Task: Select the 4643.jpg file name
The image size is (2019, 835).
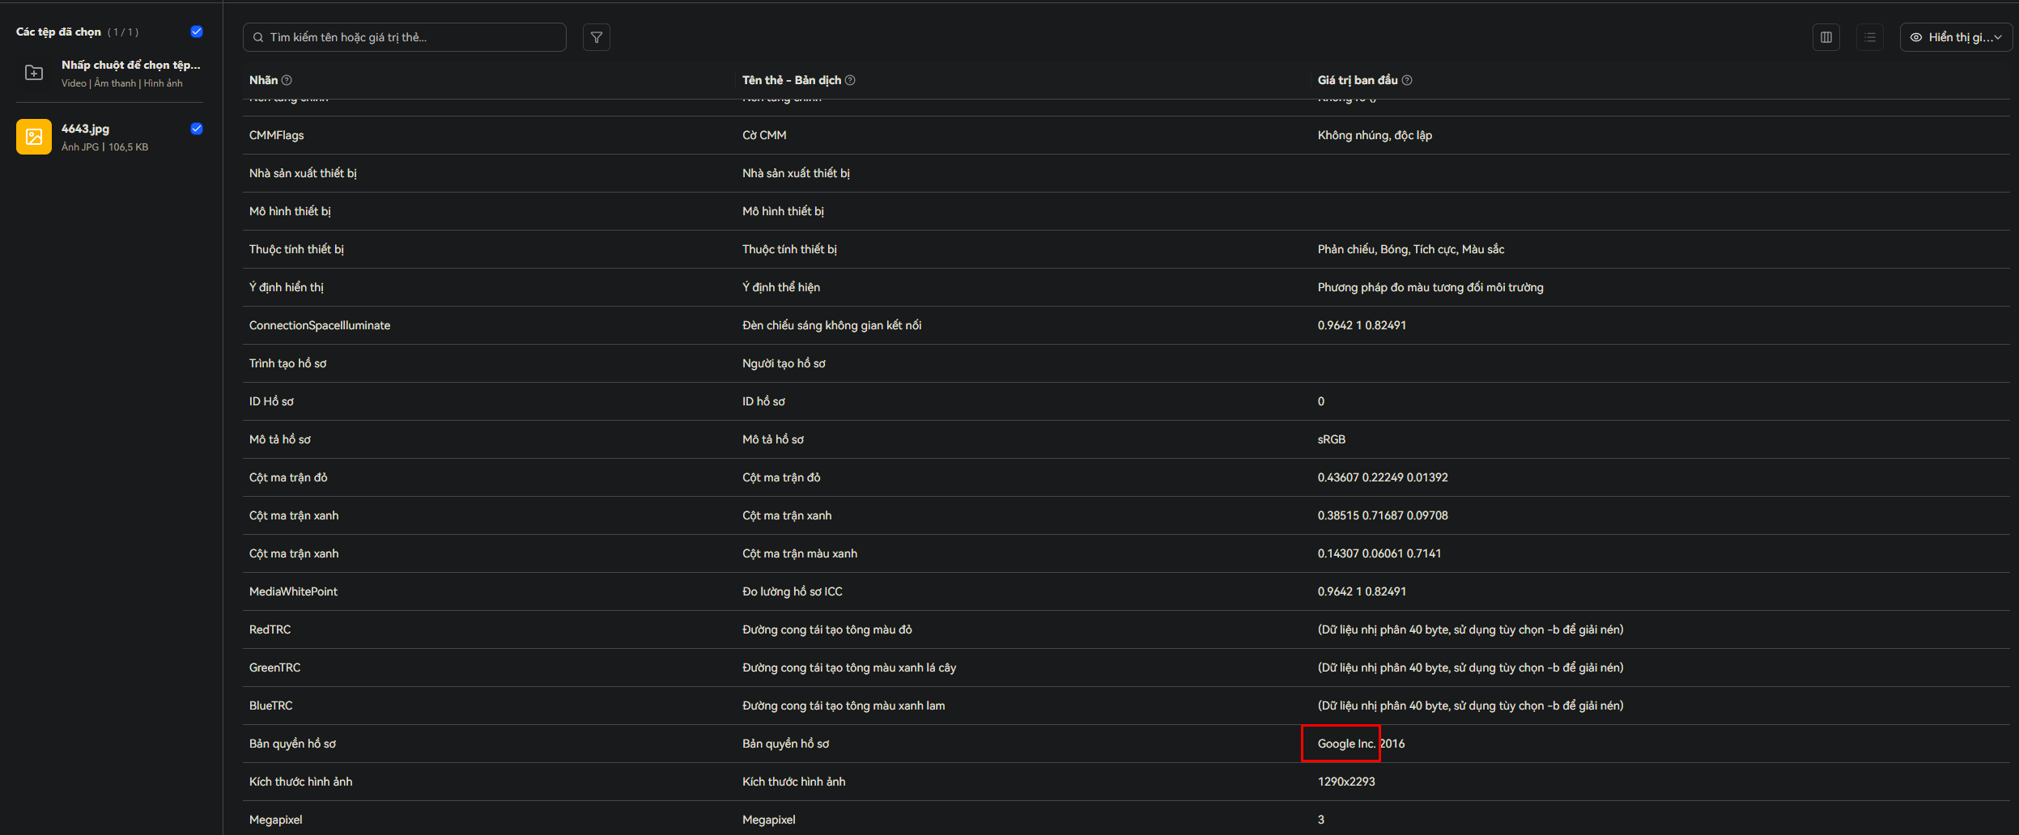Action: (x=85, y=129)
